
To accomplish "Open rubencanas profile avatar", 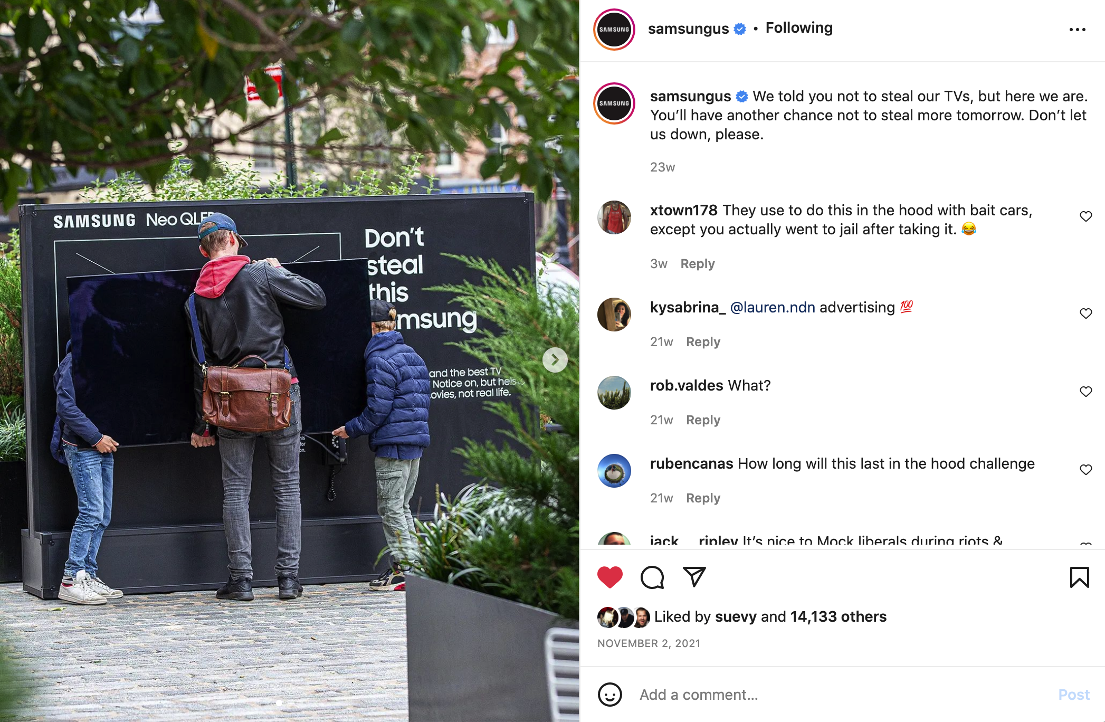I will pyautogui.click(x=614, y=471).
